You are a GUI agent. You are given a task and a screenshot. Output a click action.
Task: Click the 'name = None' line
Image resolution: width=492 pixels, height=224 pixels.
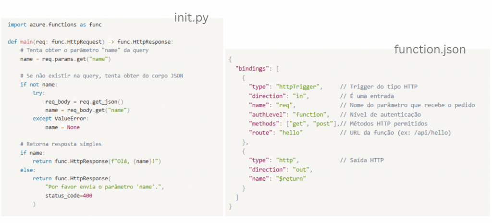click(x=62, y=127)
